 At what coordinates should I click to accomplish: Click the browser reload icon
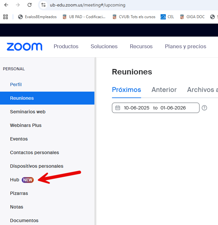click(30, 5)
